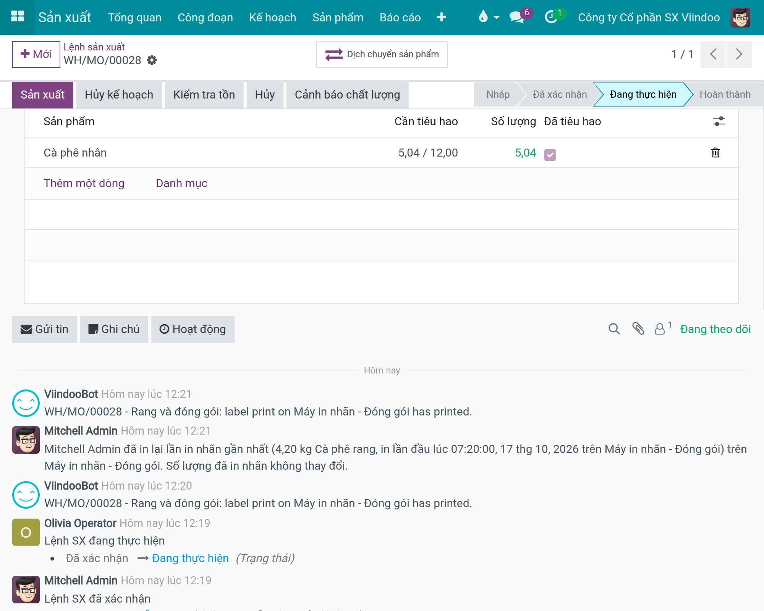Image resolution: width=764 pixels, height=611 pixels.
Task: Go to the previous record arrow
Action: [x=713, y=54]
